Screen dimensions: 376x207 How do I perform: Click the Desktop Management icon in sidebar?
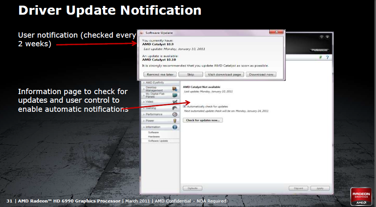174,89
